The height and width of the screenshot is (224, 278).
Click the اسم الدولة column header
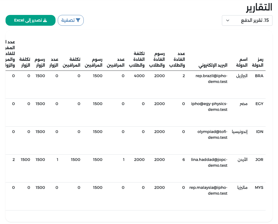pos(242,62)
